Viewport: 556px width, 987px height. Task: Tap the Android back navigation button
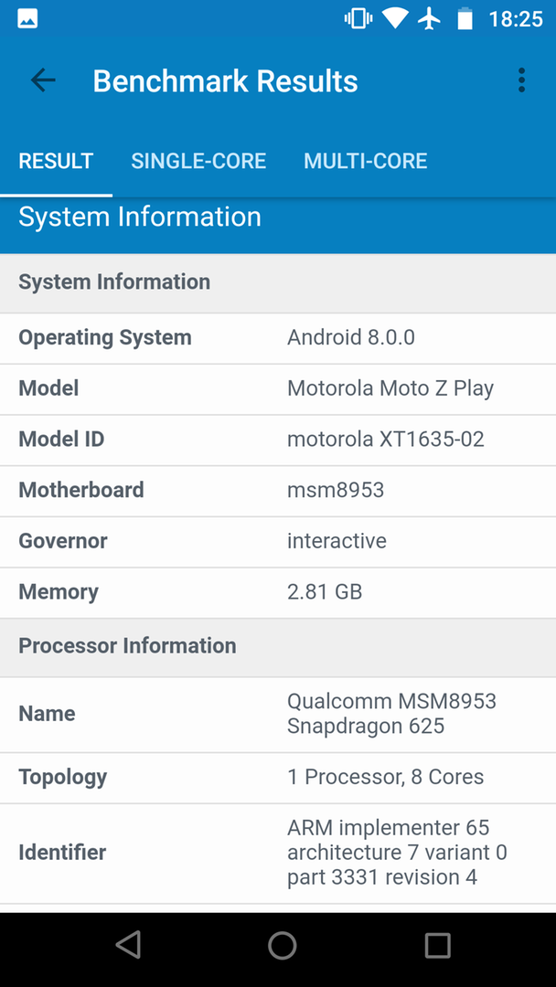tap(128, 945)
